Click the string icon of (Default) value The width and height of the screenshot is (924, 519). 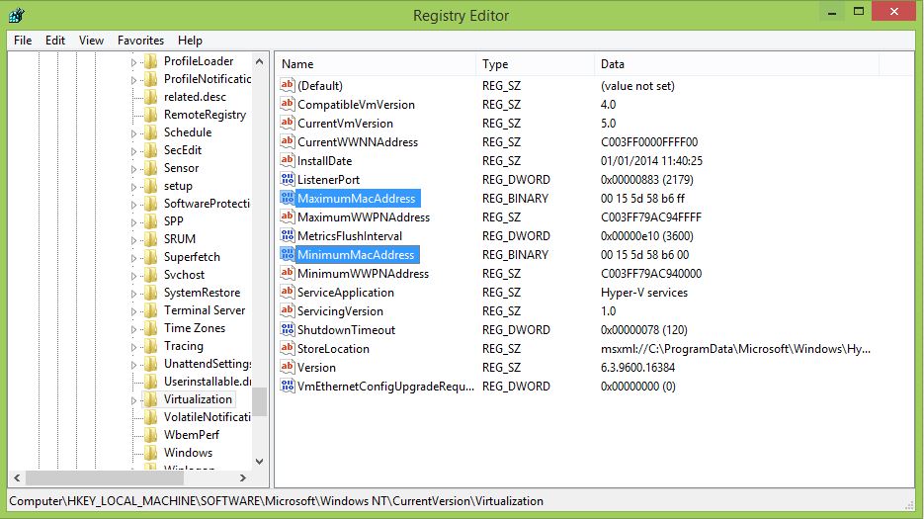click(287, 85)
